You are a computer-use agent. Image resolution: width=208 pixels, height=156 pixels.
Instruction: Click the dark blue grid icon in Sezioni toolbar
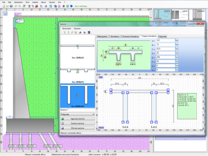[x=89, y=32]
